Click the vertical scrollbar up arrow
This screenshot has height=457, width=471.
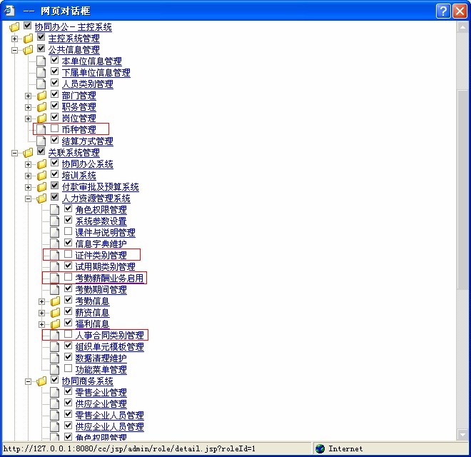click(x=462, y=27)
